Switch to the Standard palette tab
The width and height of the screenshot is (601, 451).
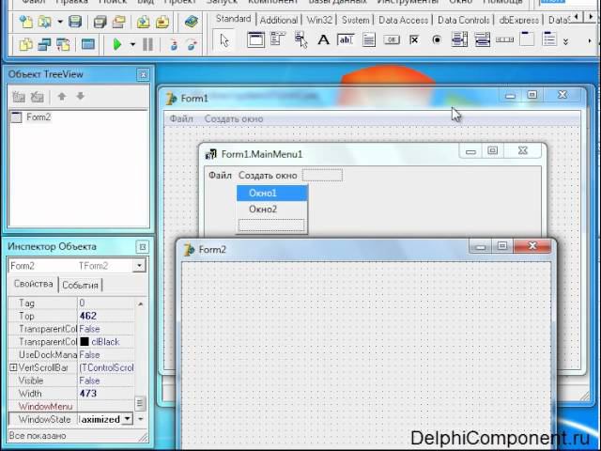pyautogui.click(x=233, y=19)
